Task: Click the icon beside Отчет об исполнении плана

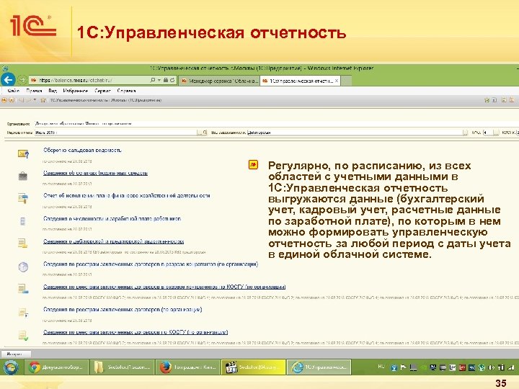Action: 23,198
